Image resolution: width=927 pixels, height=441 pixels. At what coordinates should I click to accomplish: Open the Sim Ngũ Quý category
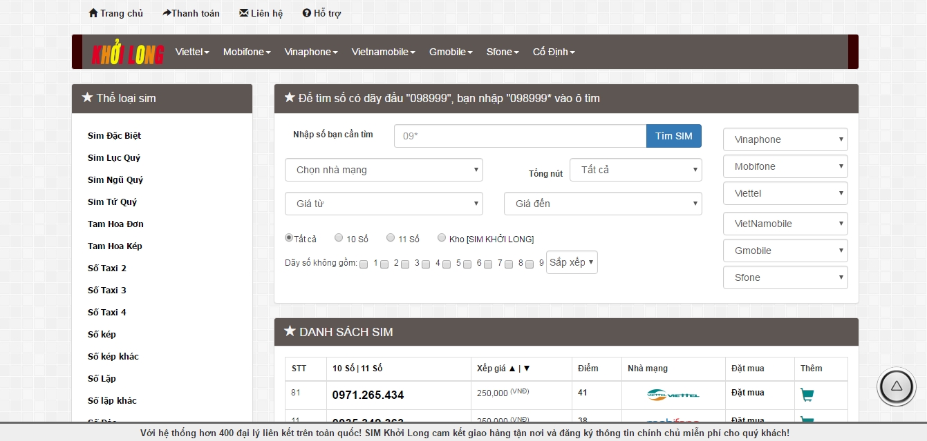[115, 179]
